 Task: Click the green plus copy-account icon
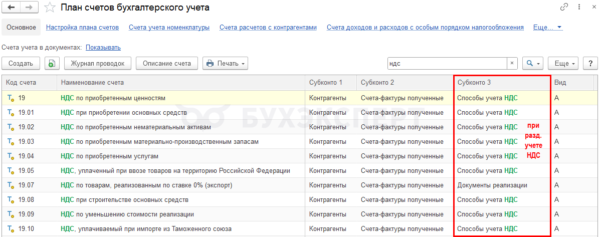pos(52,64)
